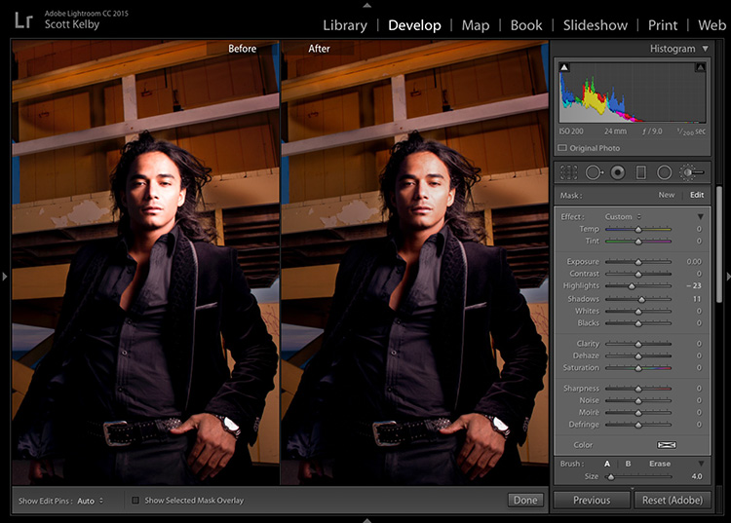Enable Show Selected Mask Overlay checkbox

click(x=135, y=501)
